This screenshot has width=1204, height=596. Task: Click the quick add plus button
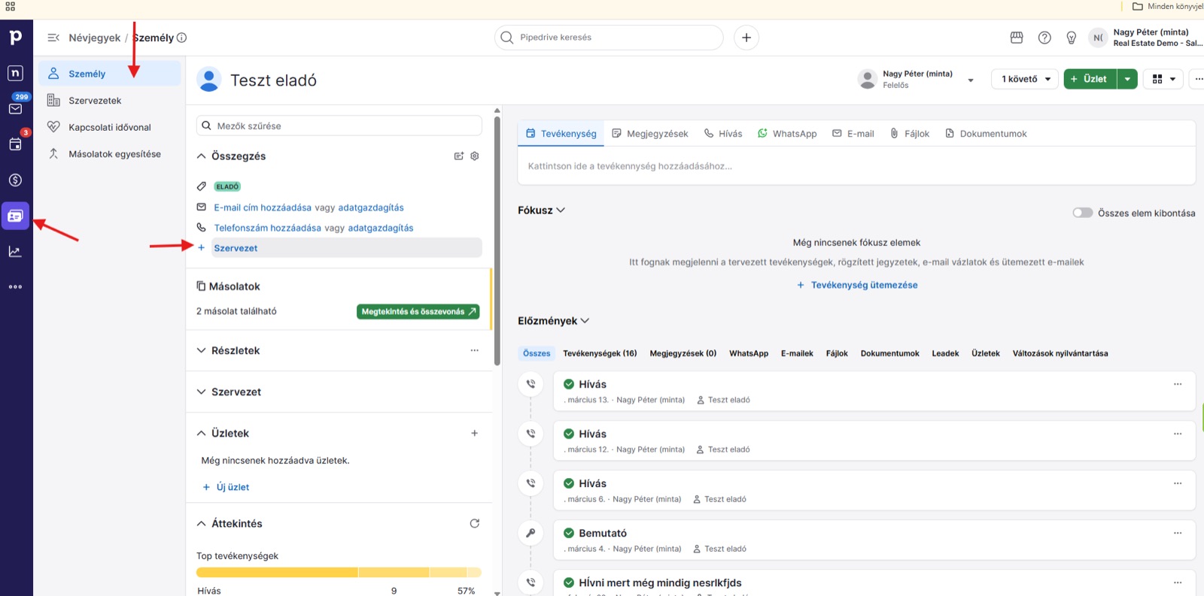(x=746, y=38)
